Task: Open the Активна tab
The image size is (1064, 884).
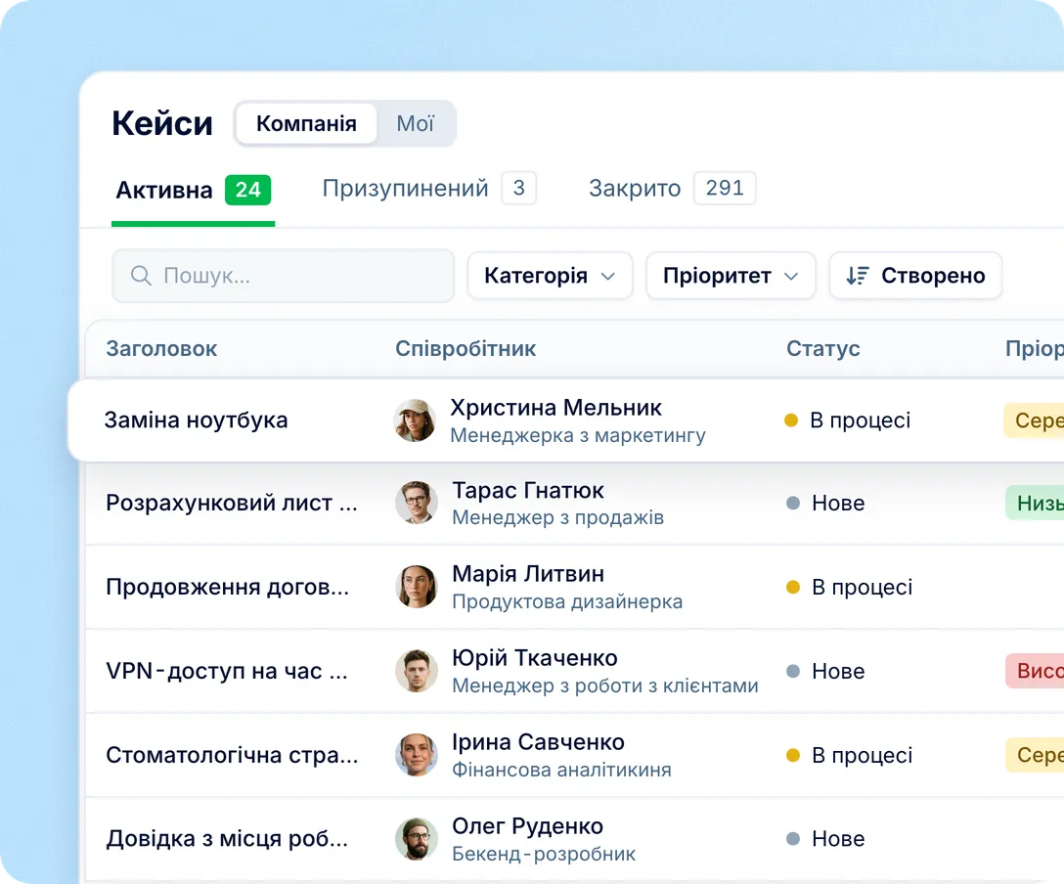Action: [x=194, y=190]
